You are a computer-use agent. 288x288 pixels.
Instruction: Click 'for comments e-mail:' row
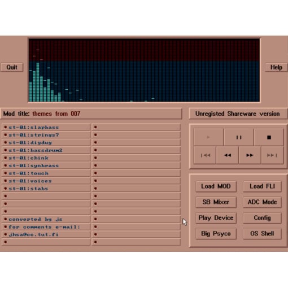[46, 227]
